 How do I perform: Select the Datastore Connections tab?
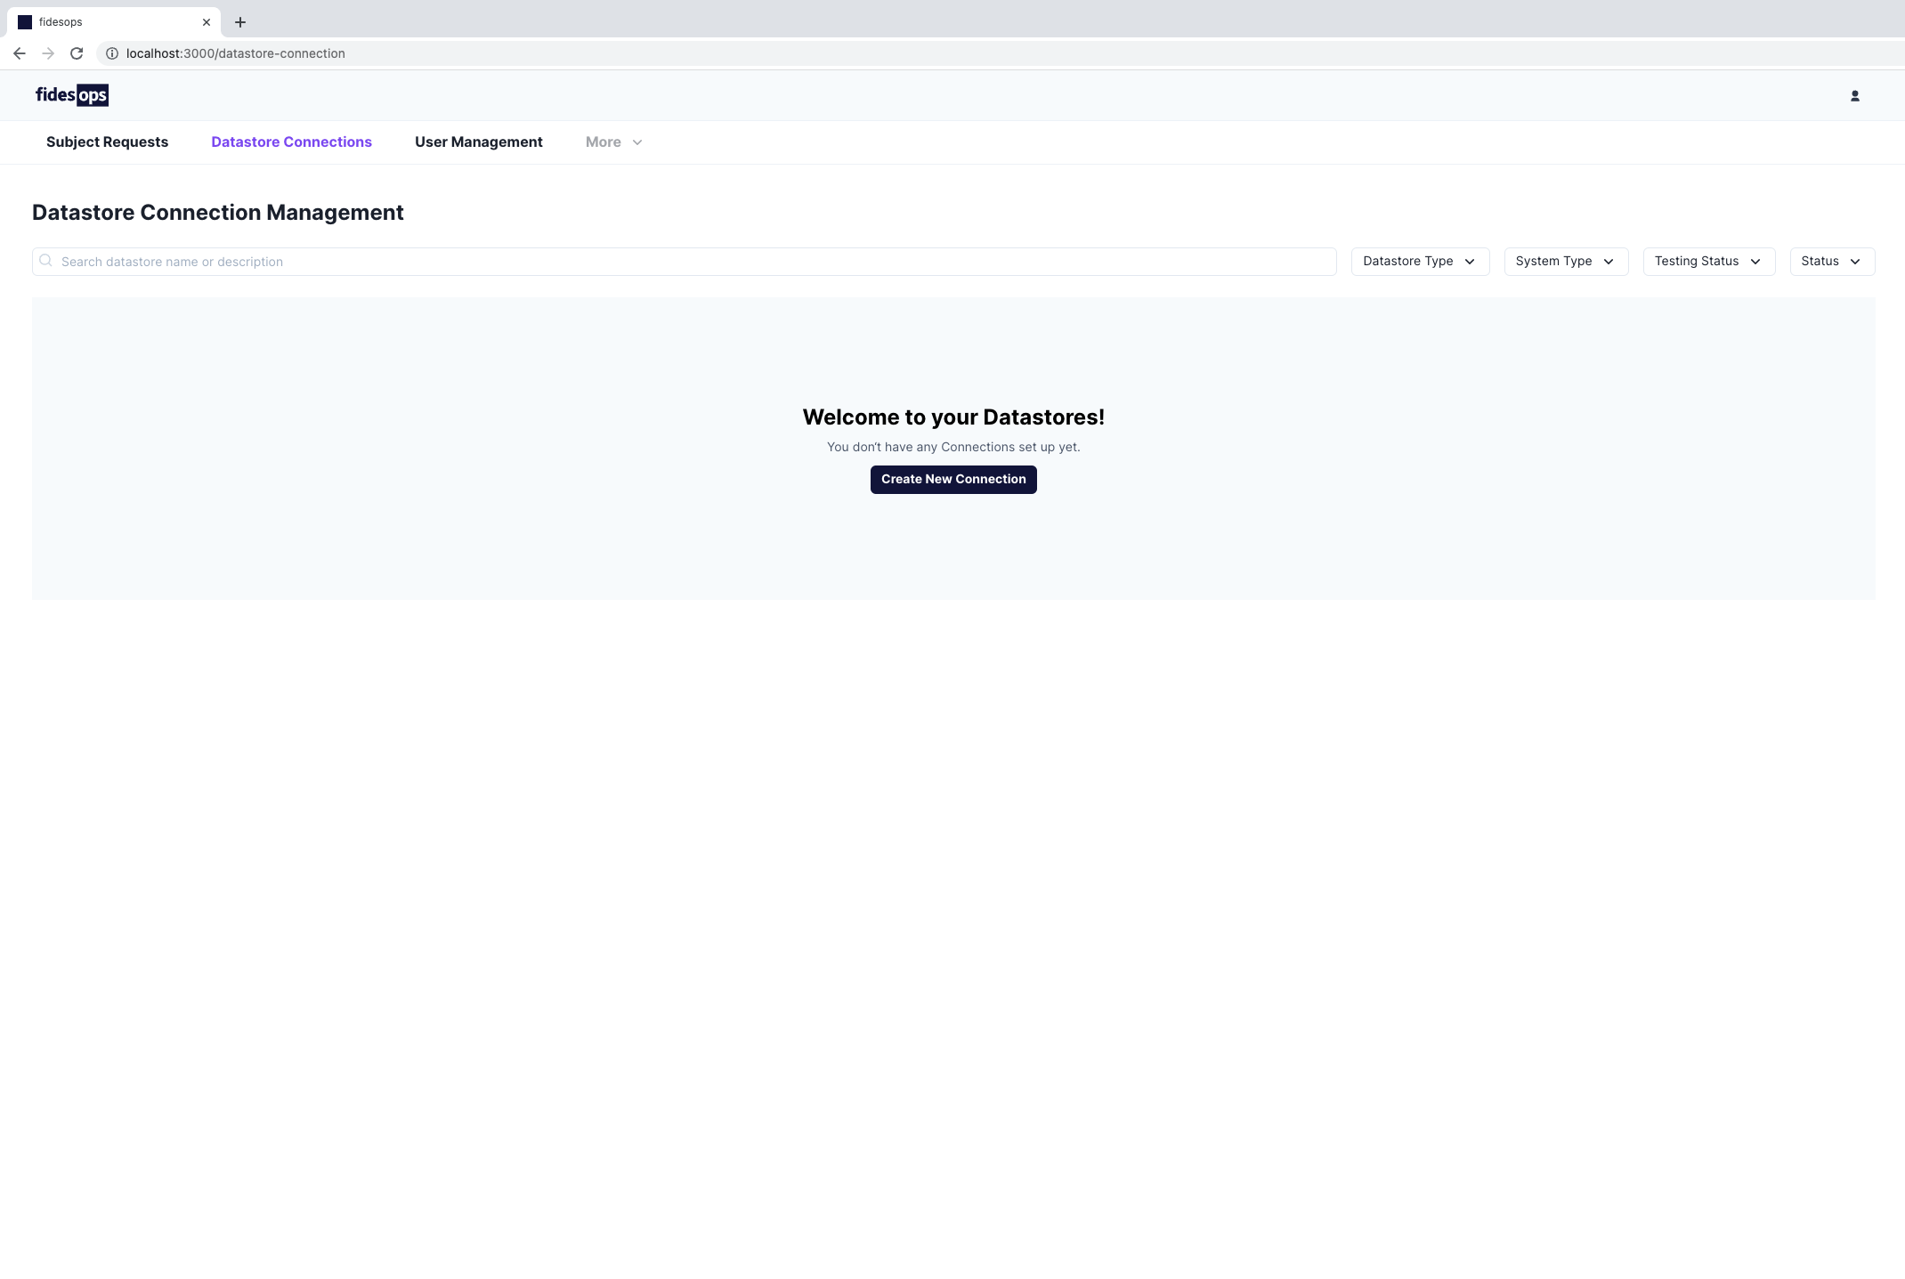click(x=291, y=142)
